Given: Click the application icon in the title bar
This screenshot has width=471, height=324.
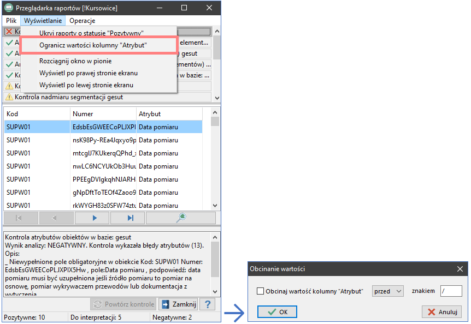Looking at the screenshot, I should 9,8.
